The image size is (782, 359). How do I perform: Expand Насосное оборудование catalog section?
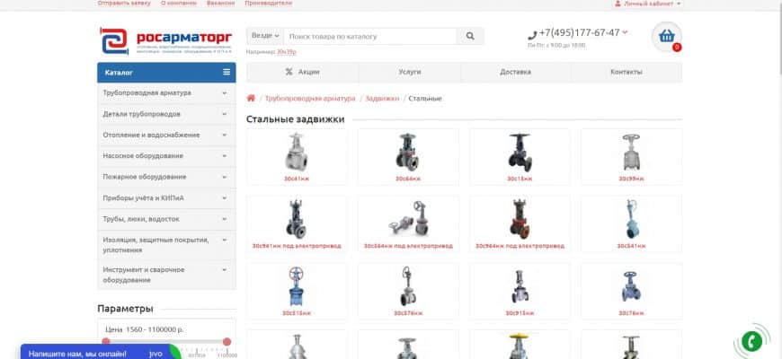click(166, 156)
